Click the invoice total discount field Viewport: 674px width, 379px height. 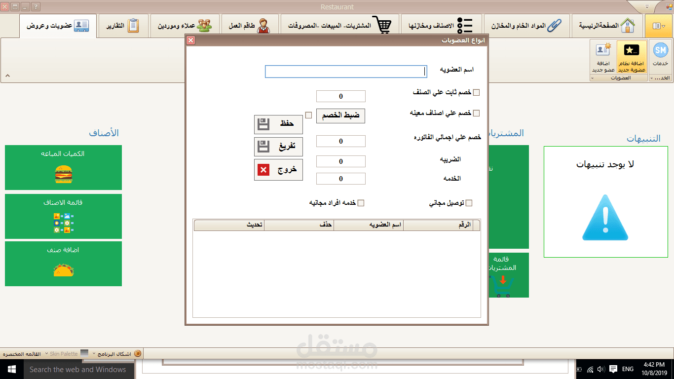(x=341, y=141)
